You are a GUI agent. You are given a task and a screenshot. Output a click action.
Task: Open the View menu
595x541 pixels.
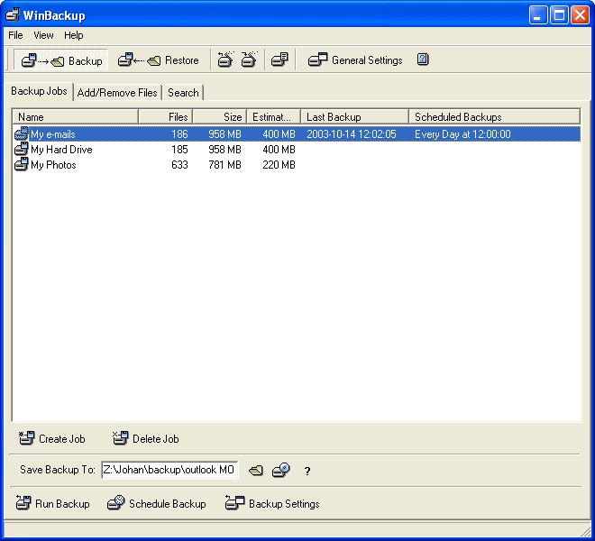43,35
